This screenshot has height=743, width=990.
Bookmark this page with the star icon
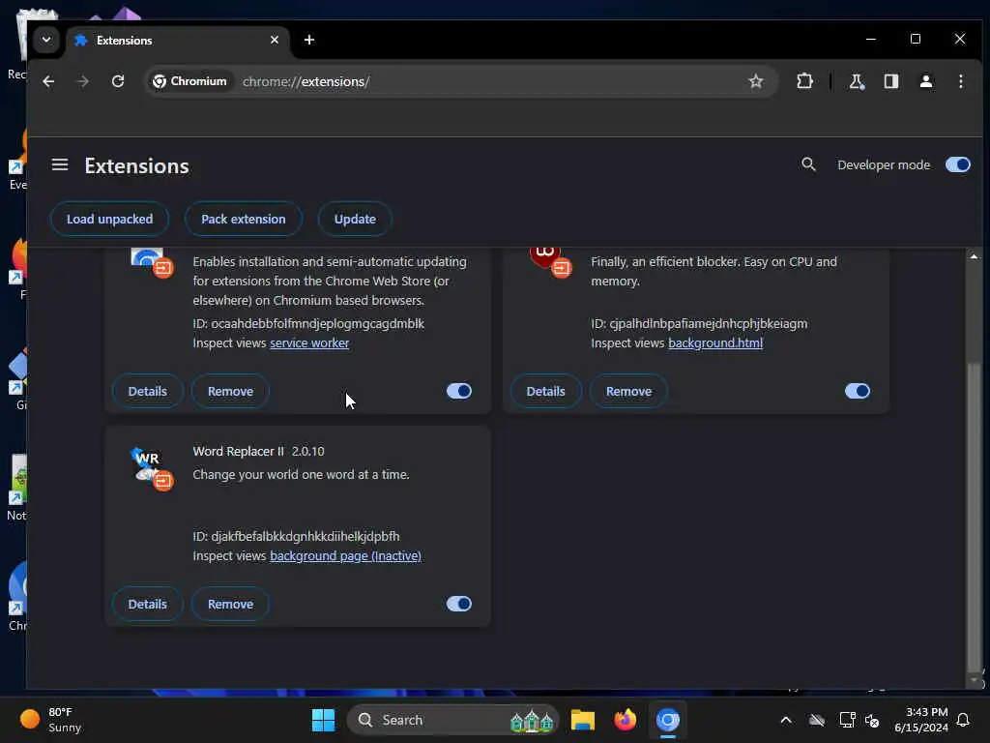pos(756,81)
